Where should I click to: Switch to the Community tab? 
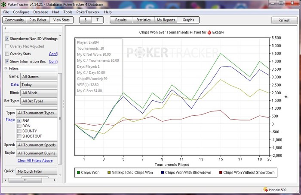(14, 20)
